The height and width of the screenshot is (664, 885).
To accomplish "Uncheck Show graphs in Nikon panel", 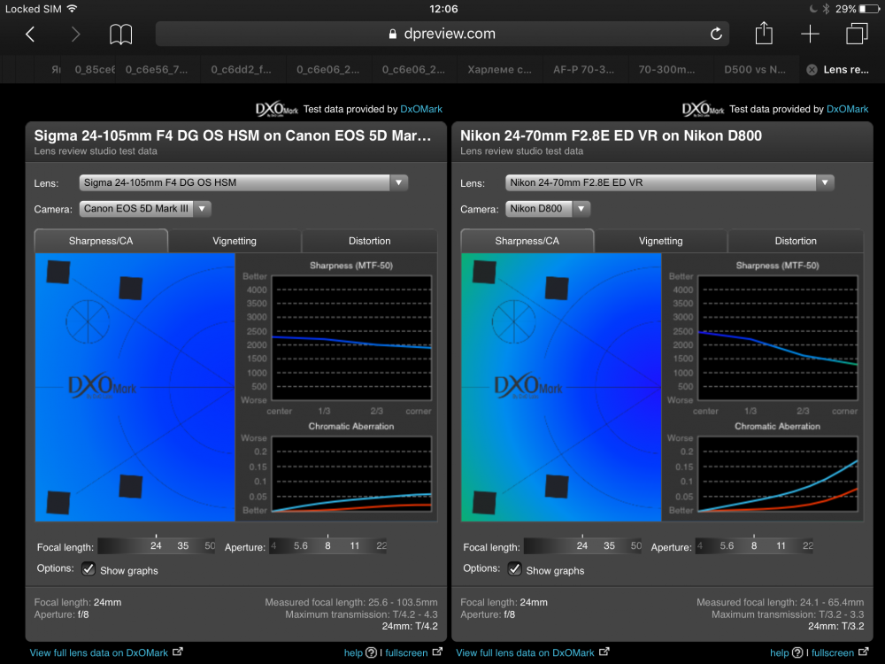I will tap(514, 568).
